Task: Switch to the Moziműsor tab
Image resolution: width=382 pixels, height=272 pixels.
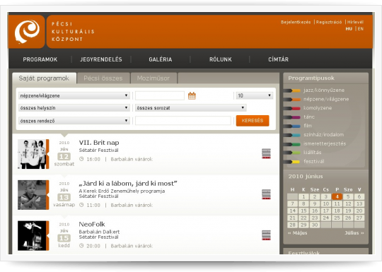Action: (x=154, y=78)
